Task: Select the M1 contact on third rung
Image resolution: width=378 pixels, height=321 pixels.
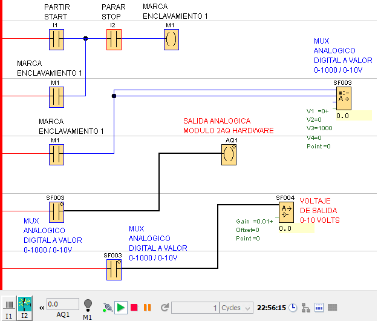Action: point(56,154)
